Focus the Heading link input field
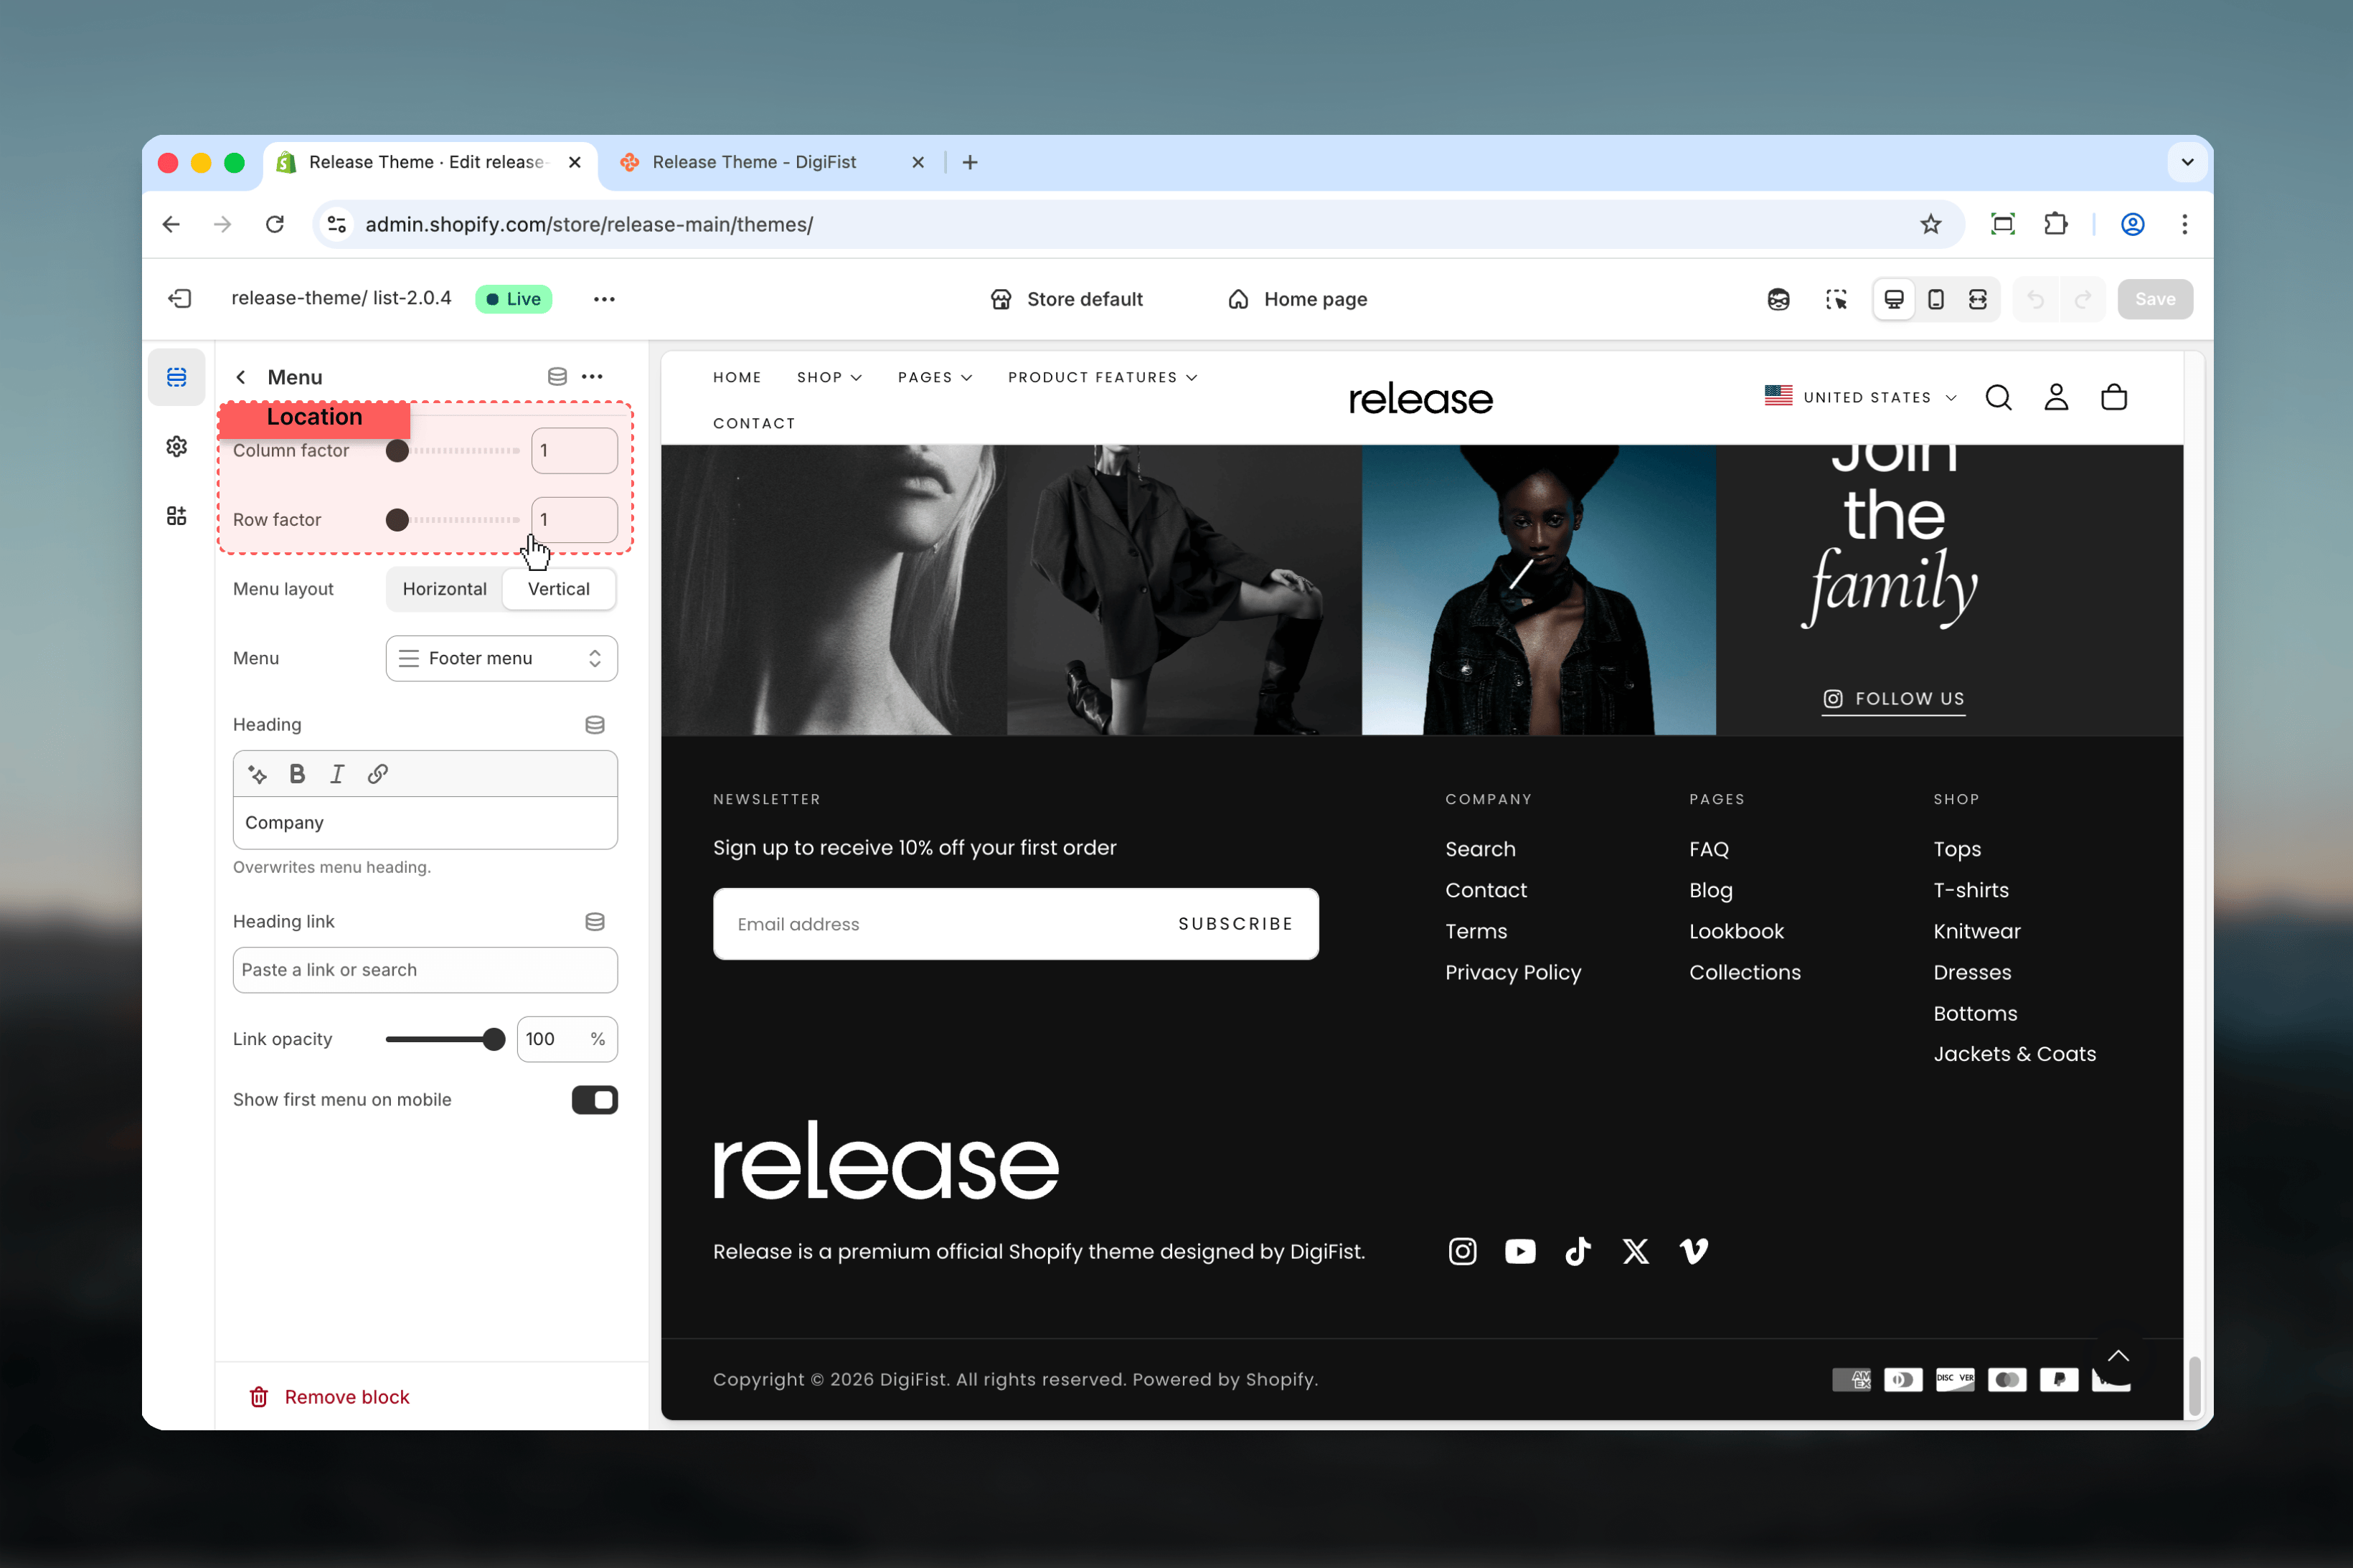The width and height of the screenshot is (2353, 1568). click(425, 970)
